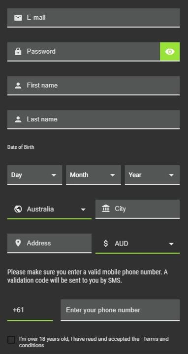Open the Day dropdown
The image size is (188, 354).
click(x=35, y=175)
